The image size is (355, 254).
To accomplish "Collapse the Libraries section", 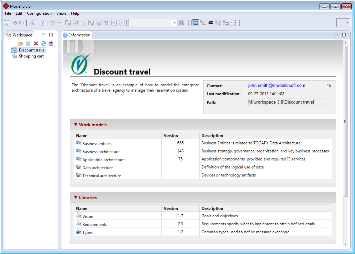I will pos(76,198).
